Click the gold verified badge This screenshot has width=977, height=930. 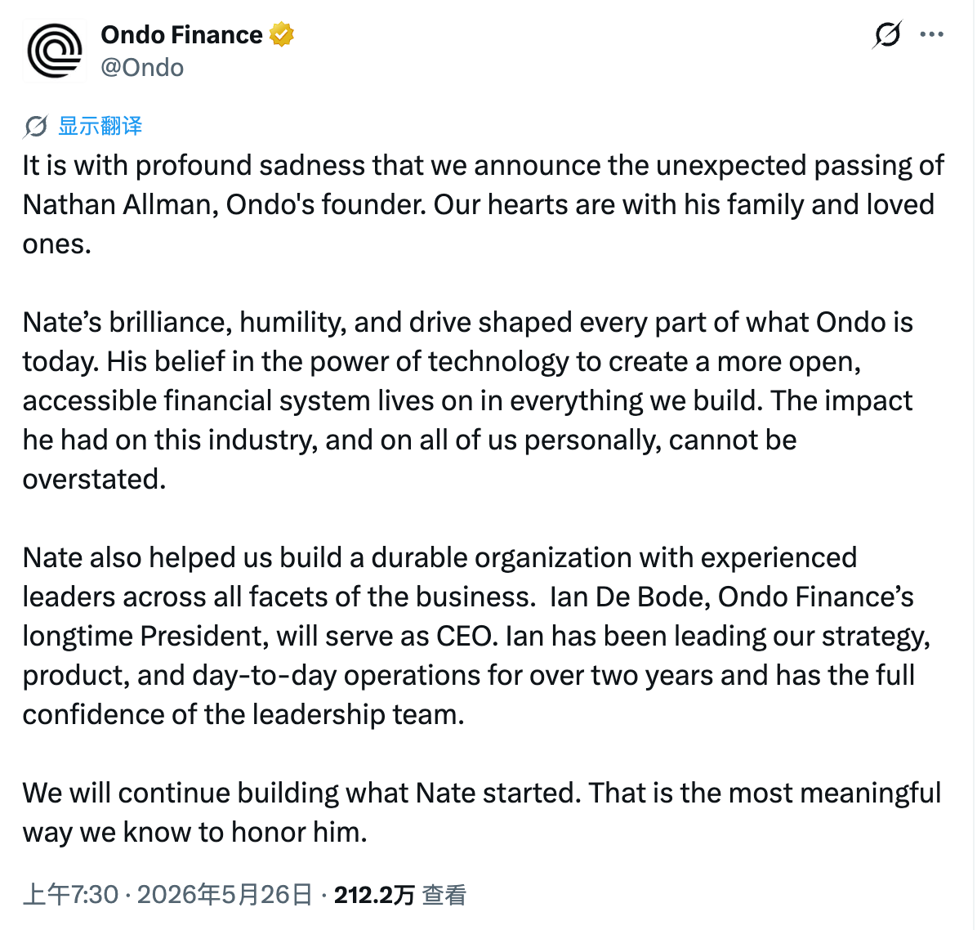tap(282, 35)
